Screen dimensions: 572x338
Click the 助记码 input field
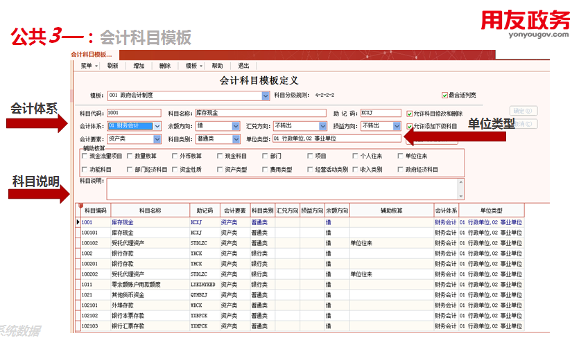(x=381, y=113)
